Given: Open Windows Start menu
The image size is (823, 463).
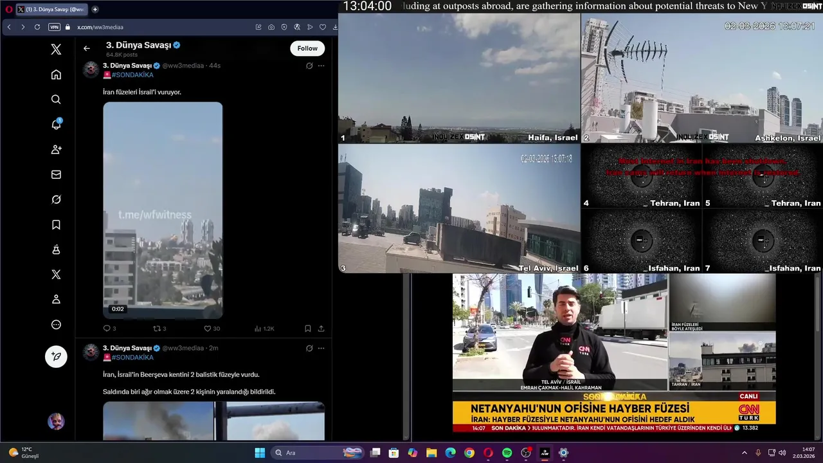Looking at the screenshot, I should click(260, 453).
